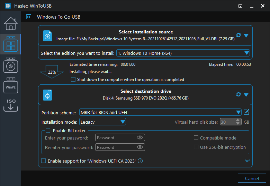Enable support for Windows UEFI CA 2023
This screenshot has height=186, width=270.
pyautogui.click(x=43, y=161)
